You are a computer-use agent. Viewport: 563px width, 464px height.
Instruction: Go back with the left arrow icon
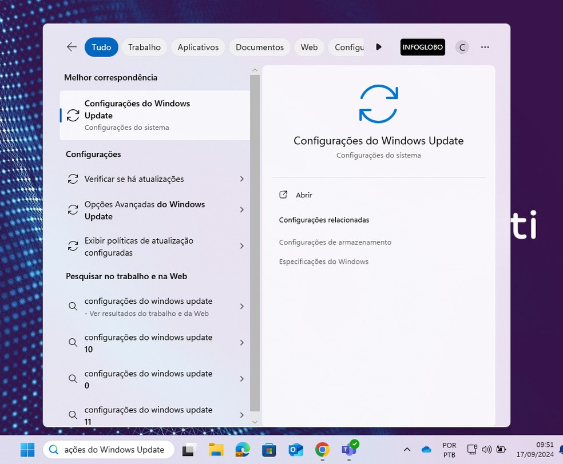[x=72, y=47]
